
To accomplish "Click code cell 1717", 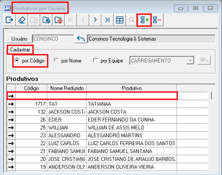I will click(31, 104).
